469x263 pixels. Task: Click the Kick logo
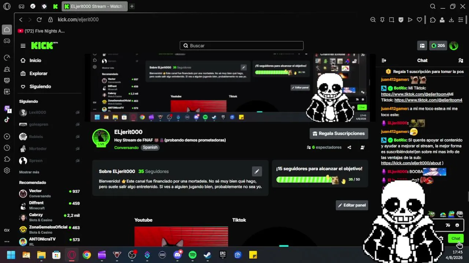(x=44, y=45)
